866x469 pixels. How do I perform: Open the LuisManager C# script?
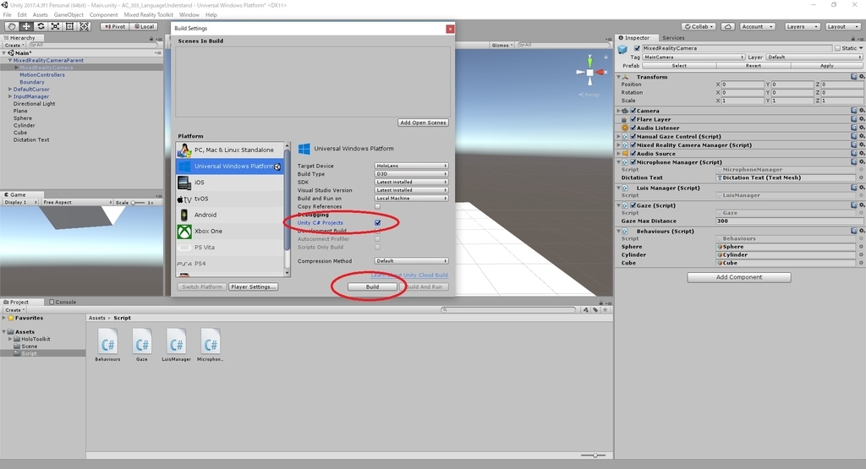176,345
